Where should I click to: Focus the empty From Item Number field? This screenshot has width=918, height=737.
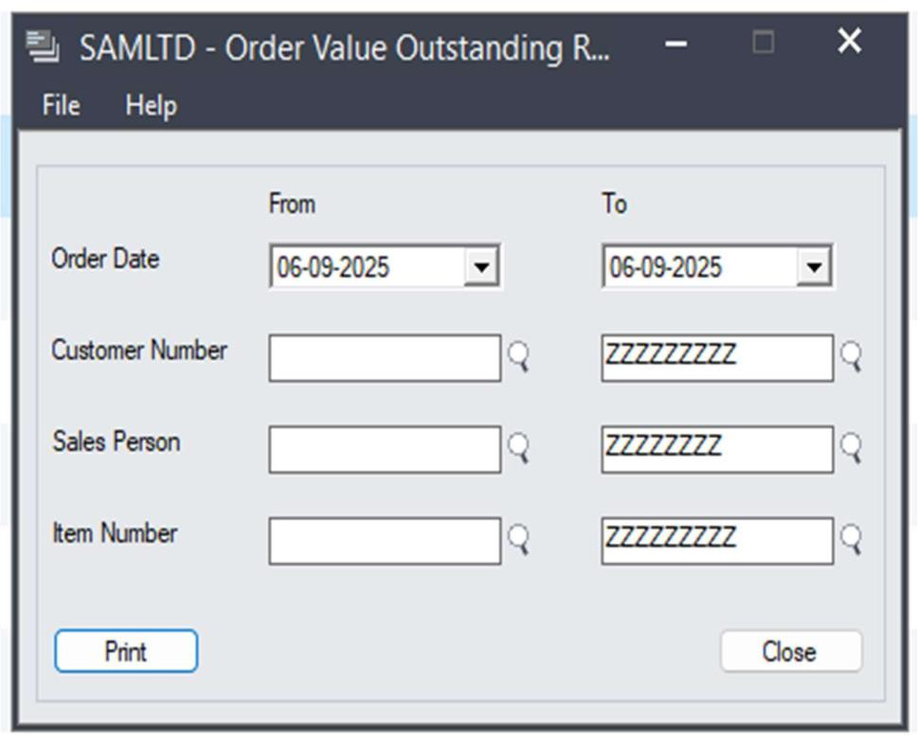pyautogui.click(x=385, y=540)
